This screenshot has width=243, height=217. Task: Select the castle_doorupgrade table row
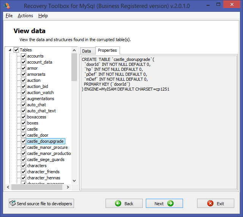tap(46, 141)
